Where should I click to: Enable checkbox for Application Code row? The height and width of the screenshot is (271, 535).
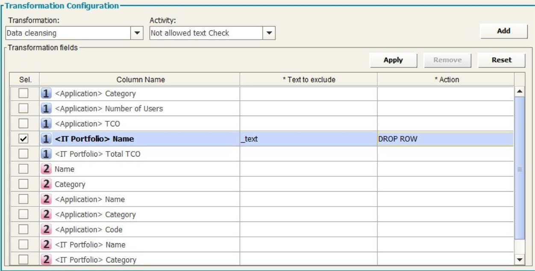pyautogui.click(x=24, y=230)
